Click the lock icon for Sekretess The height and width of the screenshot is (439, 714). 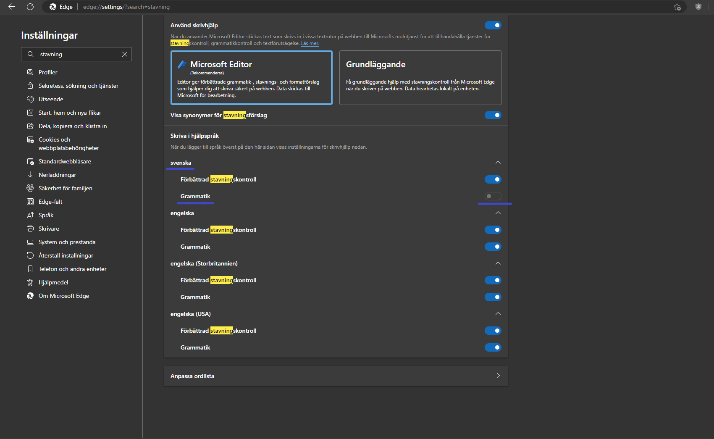click(x=30, y=86)
